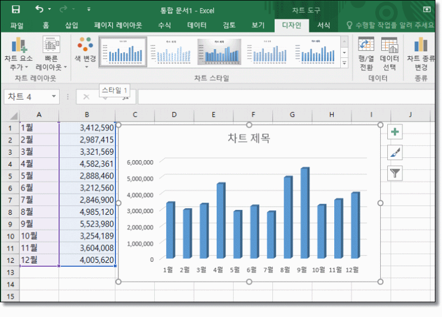Screen dimensions: 442x317
Task: Click in the formula bar input
Action: [x=286, y=97]
